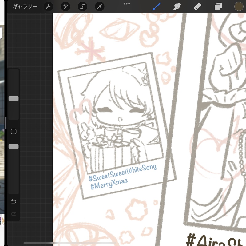Click the #MerryXmas text on canvas
The height and width of the screenshot is (246, 246).
[x=109, y=184]
